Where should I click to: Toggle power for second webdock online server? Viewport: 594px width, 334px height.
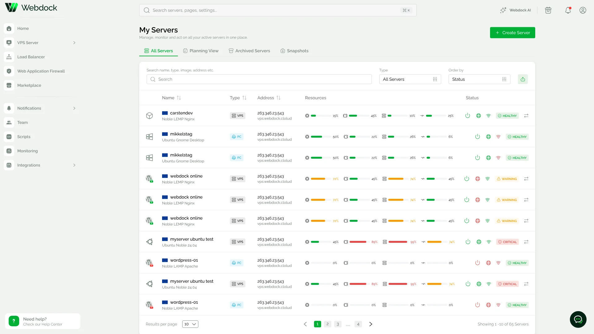point(467,200)
